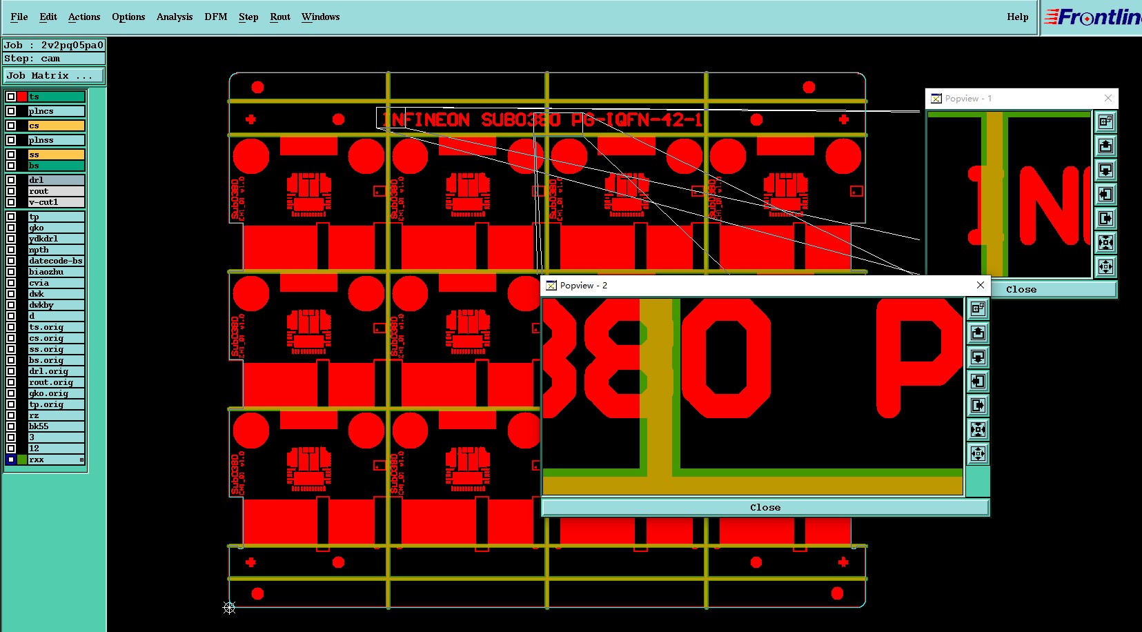Click the pan-up icon in Popview 2
Screen dimensions: 1142x632
[x=978, y=333]
